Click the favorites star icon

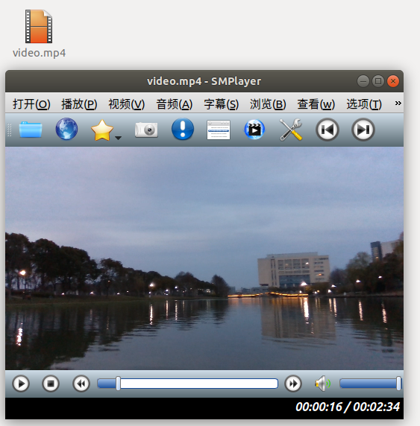101,130
